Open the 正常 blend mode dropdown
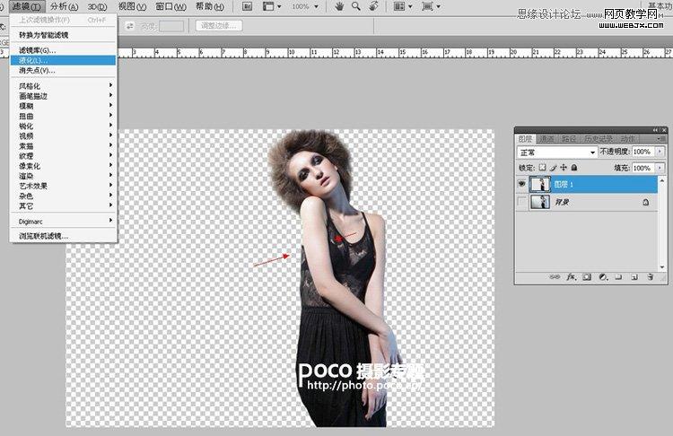Viewport: 673px width, 436px height. tap(557, 153)
